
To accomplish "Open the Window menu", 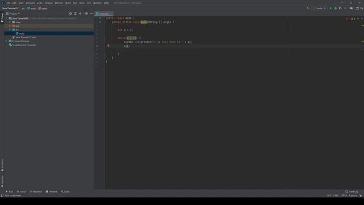I will click(x=97, y=3).
